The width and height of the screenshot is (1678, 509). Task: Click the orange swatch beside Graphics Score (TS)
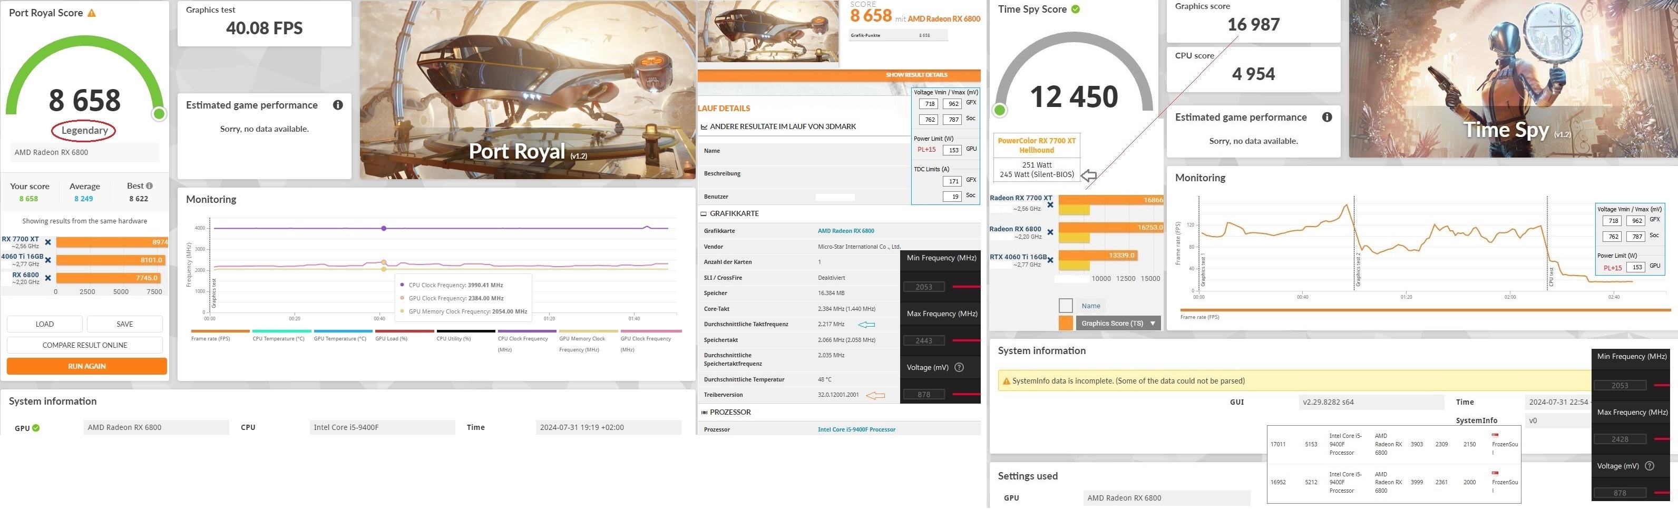pos(1066,324)
